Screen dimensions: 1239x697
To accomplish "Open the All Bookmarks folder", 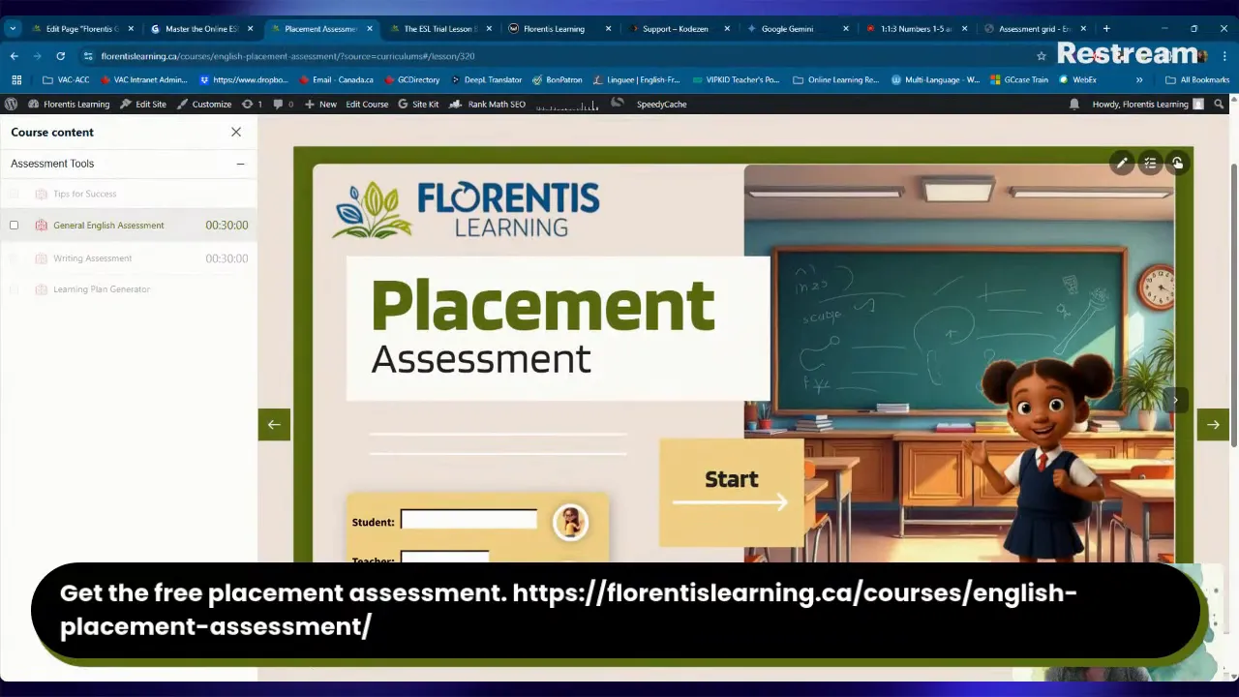I will pos(1197,79).
